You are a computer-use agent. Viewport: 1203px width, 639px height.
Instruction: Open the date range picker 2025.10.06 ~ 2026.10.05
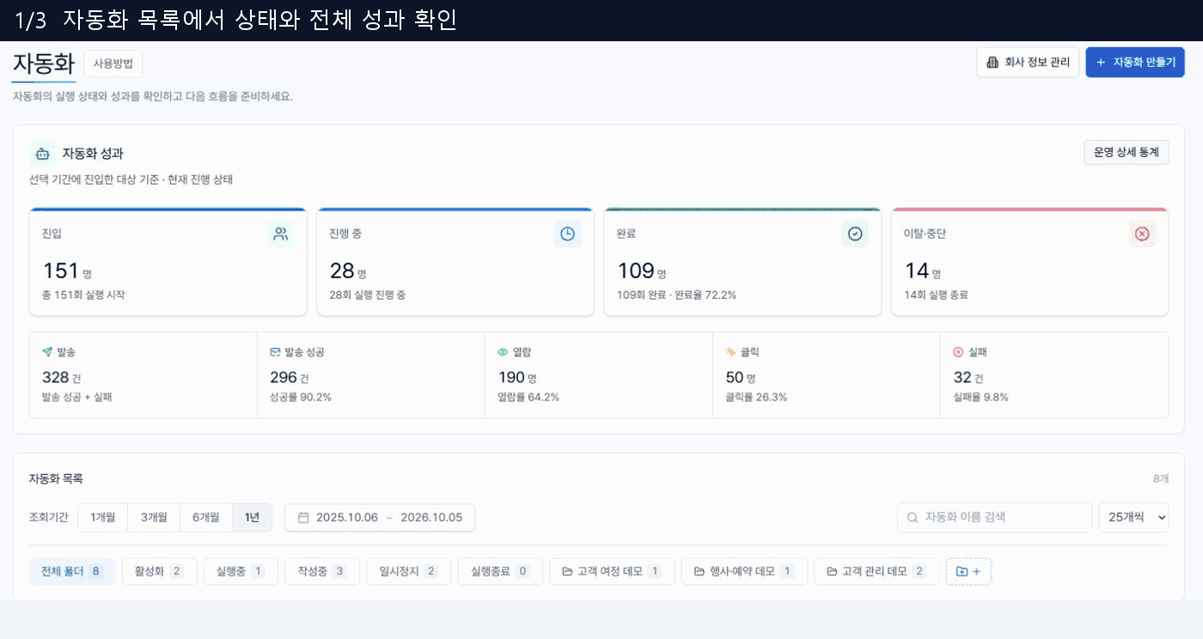pyautogui.click(x=380, y=517)
